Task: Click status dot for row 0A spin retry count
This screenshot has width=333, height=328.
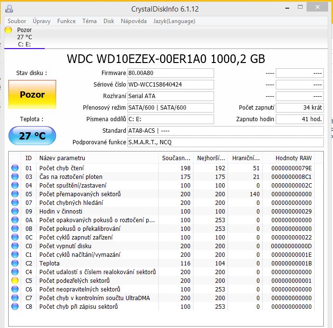Action: [15, 220]
